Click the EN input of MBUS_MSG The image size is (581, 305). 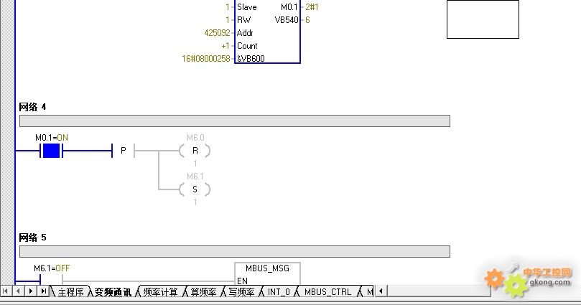pos(242,281)
